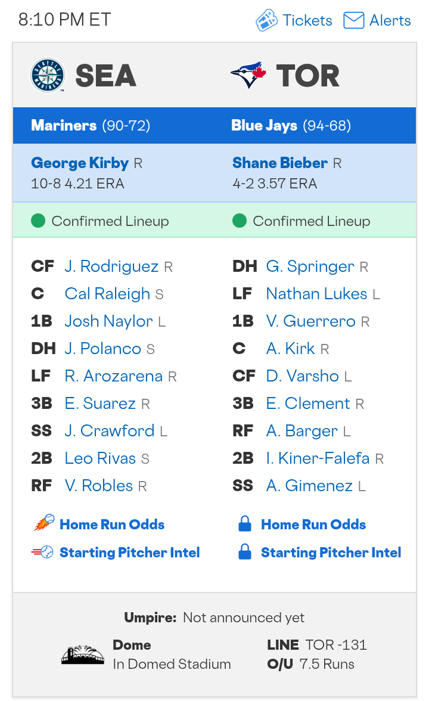
Task: Open Shane Bieber's pitcher profile
Action: [280, 163]
